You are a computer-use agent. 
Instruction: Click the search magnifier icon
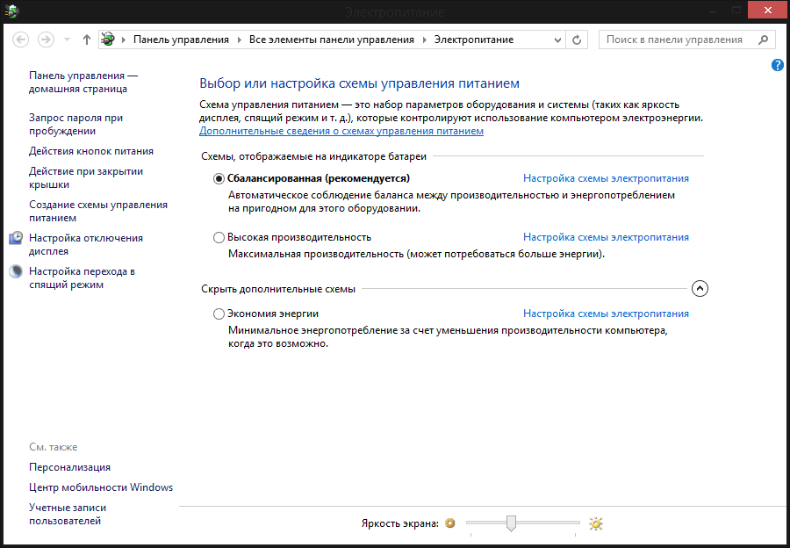763,40
